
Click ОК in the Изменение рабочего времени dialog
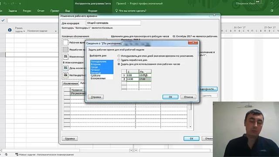(191, 139)
